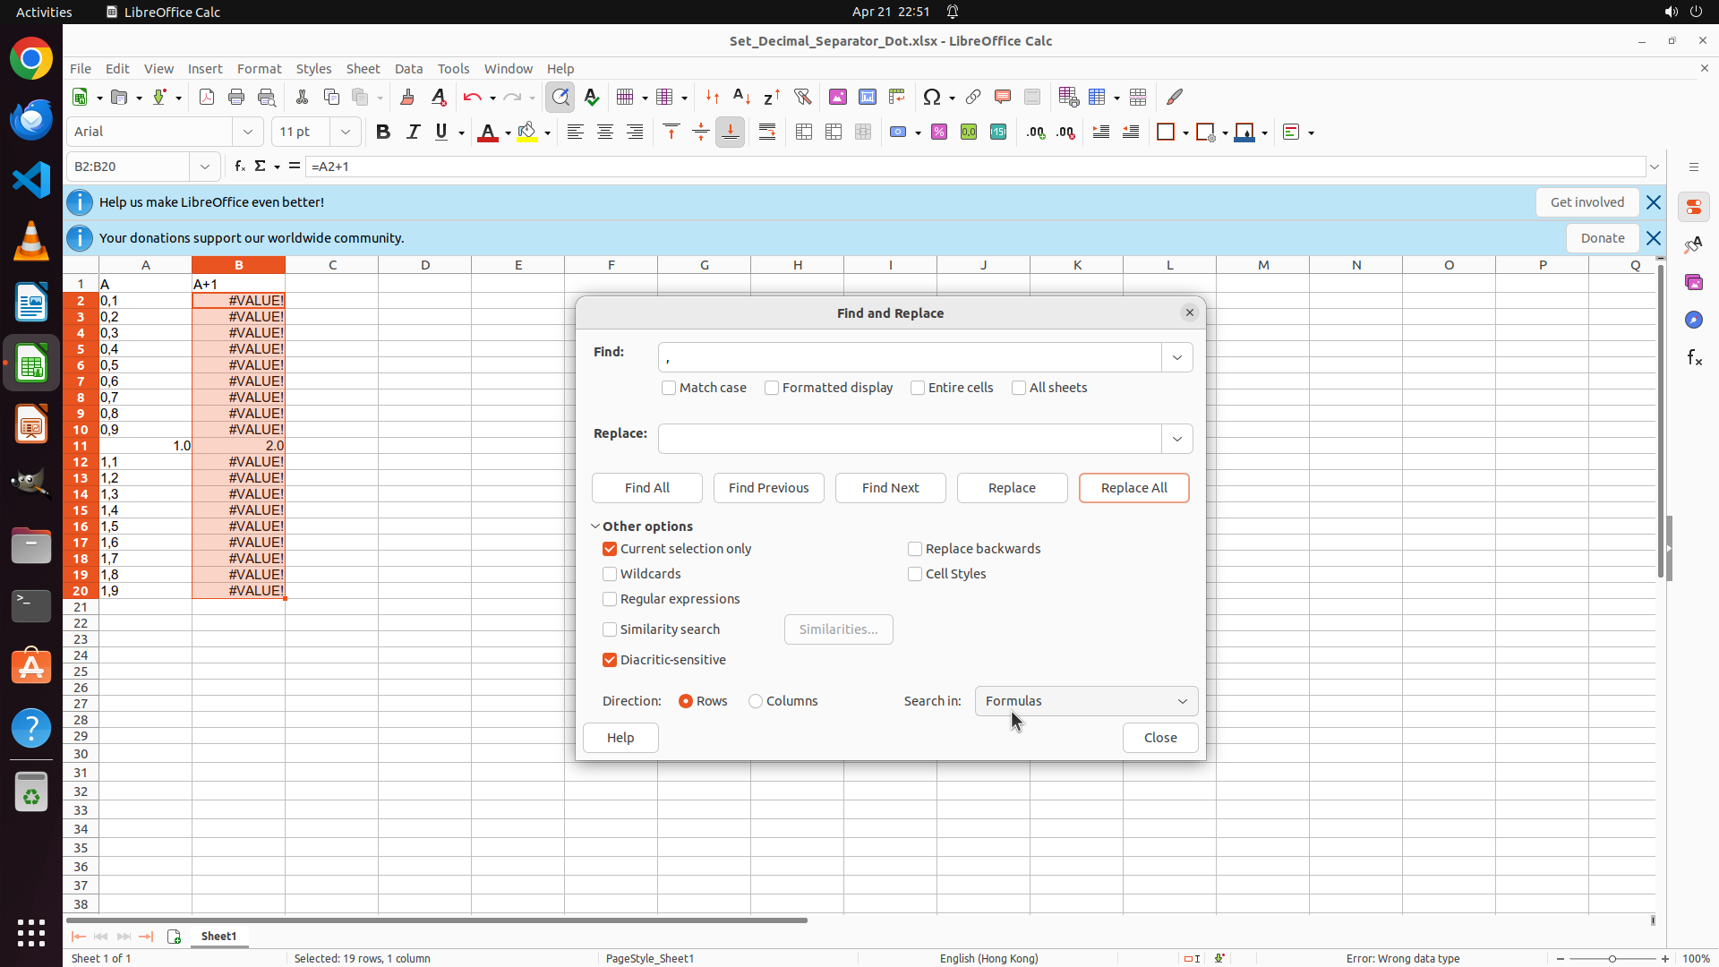The image size is (1719, 967).
Task: Expand the Find field history dropdown
Action: 1177,357
